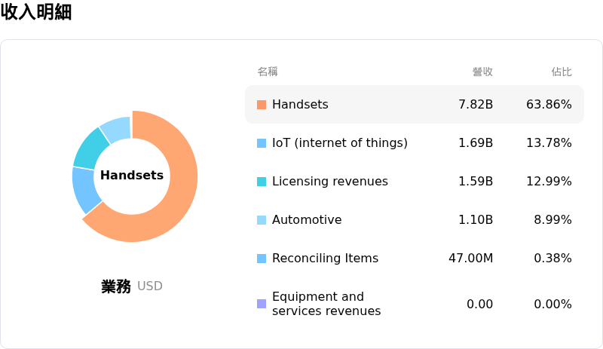Screen dimensions: 603x349
Task: Click the purple Equipment and services swatch
Action: point(262,304)
